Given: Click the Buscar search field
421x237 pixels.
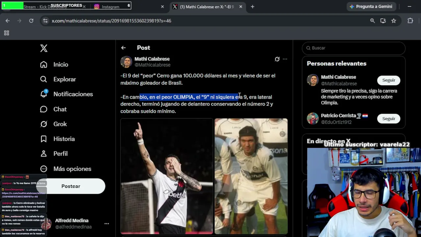Looking at the screenshot, I should point(354,48).
